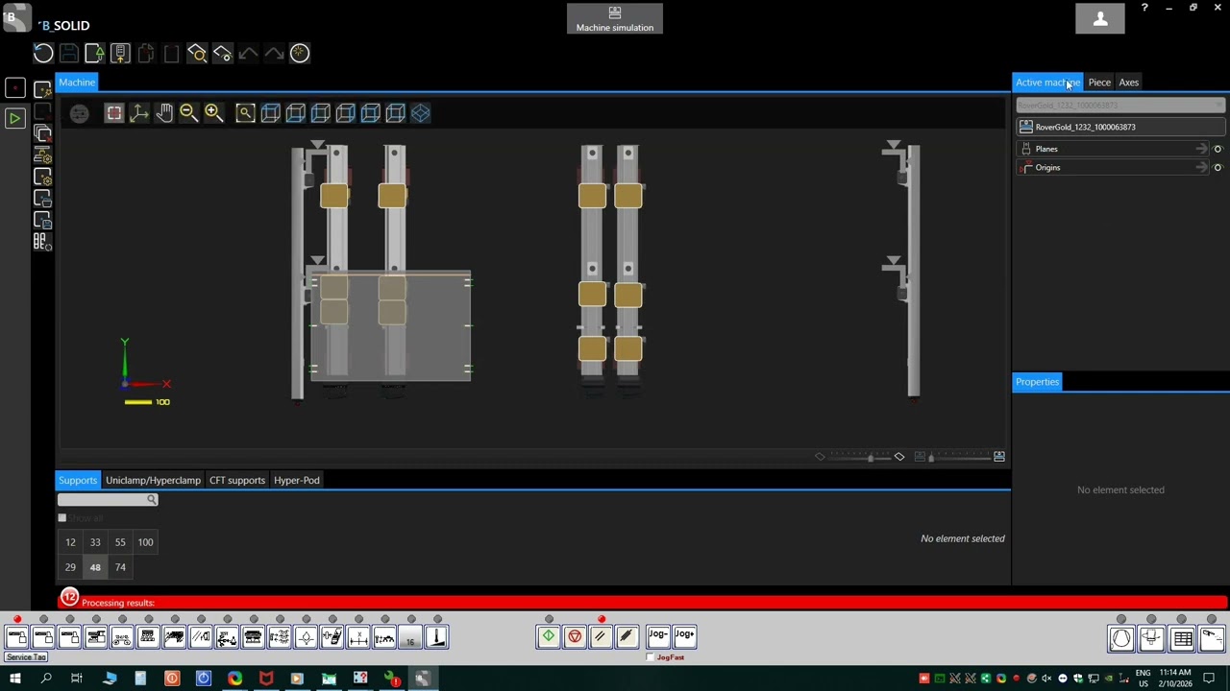This screenshot has height=691, width=1230.
Task: Expand the Origins row arrow
Action: (x=1201, y=168)
